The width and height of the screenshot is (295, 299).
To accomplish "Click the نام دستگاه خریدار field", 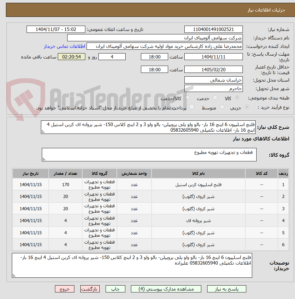I will point(155,38).
